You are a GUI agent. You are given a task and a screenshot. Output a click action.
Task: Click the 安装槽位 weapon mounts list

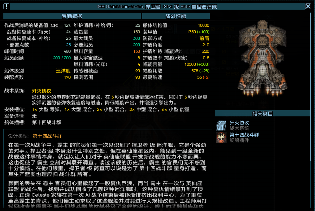tap(111, 110)
